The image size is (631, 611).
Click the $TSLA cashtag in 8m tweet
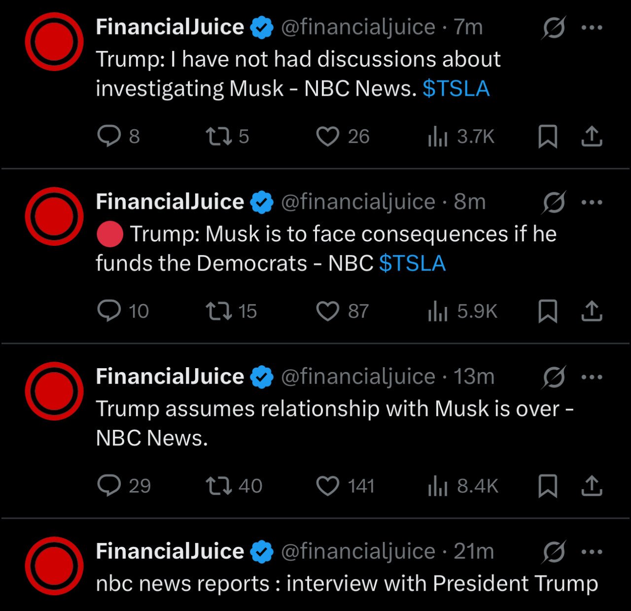click(x=412, y=264)
